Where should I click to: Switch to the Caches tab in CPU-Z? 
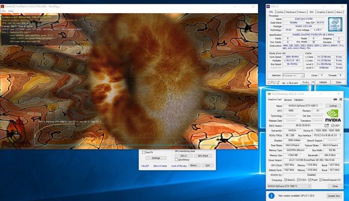(280, 12)
